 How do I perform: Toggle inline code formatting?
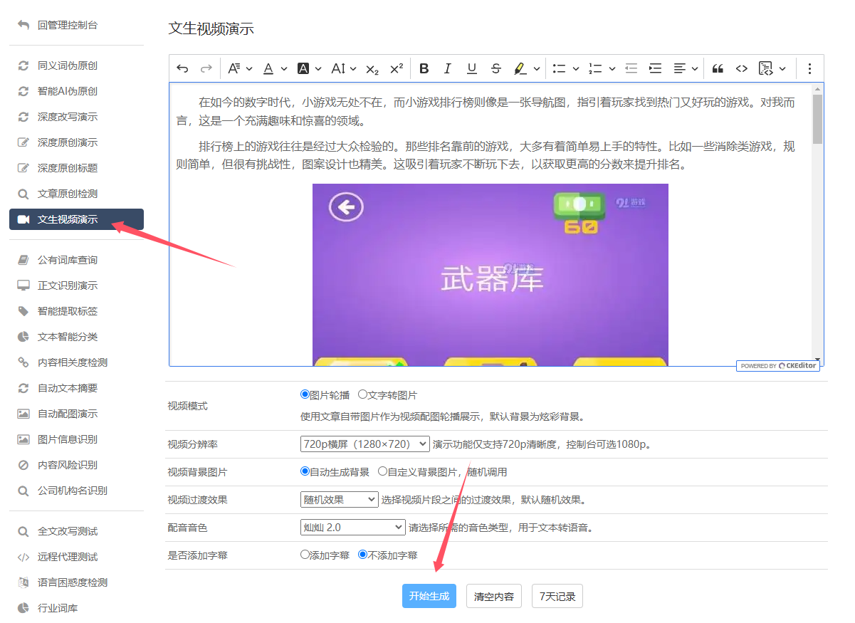click(x=742, y=68)
